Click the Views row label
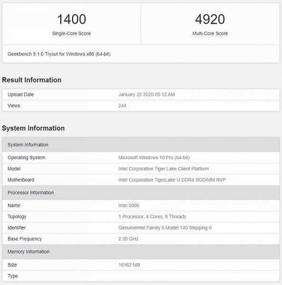This screenshot has height=285, width=282. (x=14, y=105)
